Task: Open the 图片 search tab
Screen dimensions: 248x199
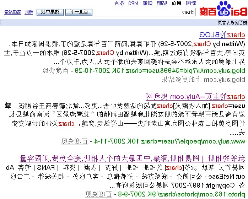Action: pos(119,3)
